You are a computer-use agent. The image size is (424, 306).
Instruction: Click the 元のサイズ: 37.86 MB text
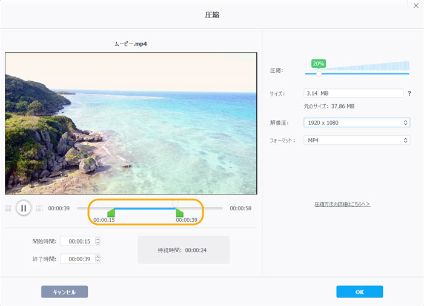coord(329,106)
